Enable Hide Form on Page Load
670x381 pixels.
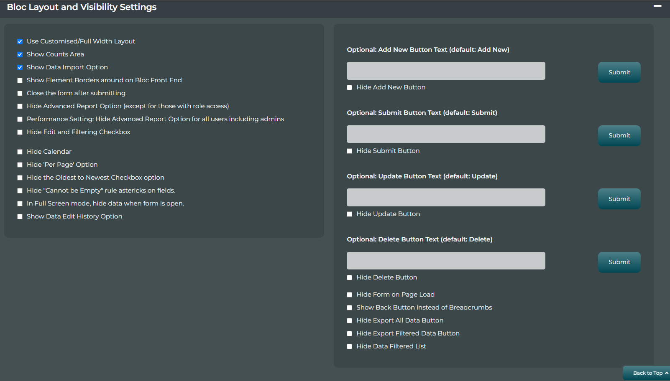pyautogui.click(x=350, y=295)
